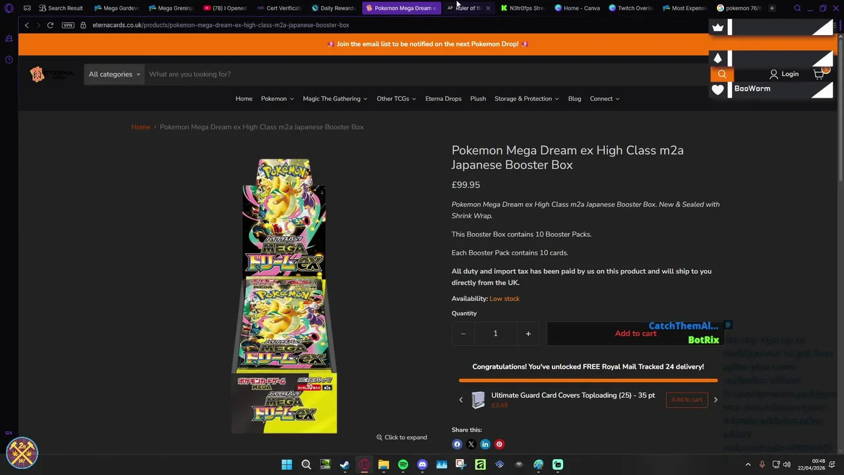Click the booster box product image

[x=284, y=296]
